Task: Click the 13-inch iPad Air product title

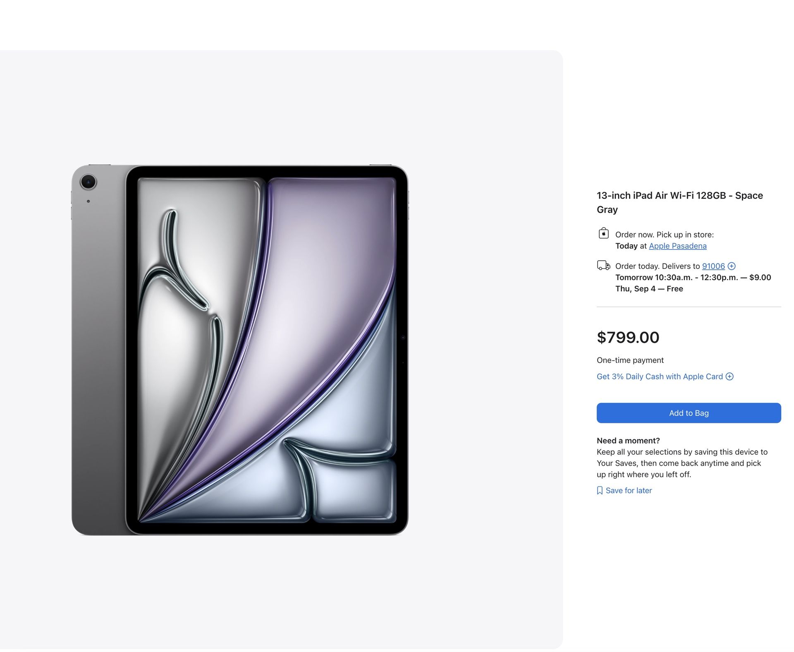Action: pos(679,202)
